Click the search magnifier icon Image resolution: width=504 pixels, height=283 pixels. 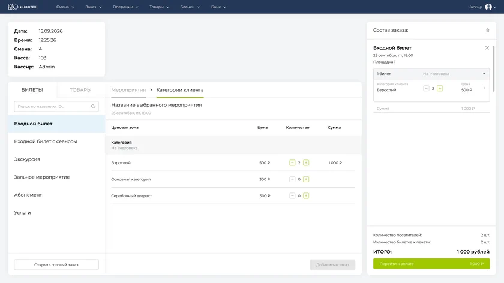(93, 106)
